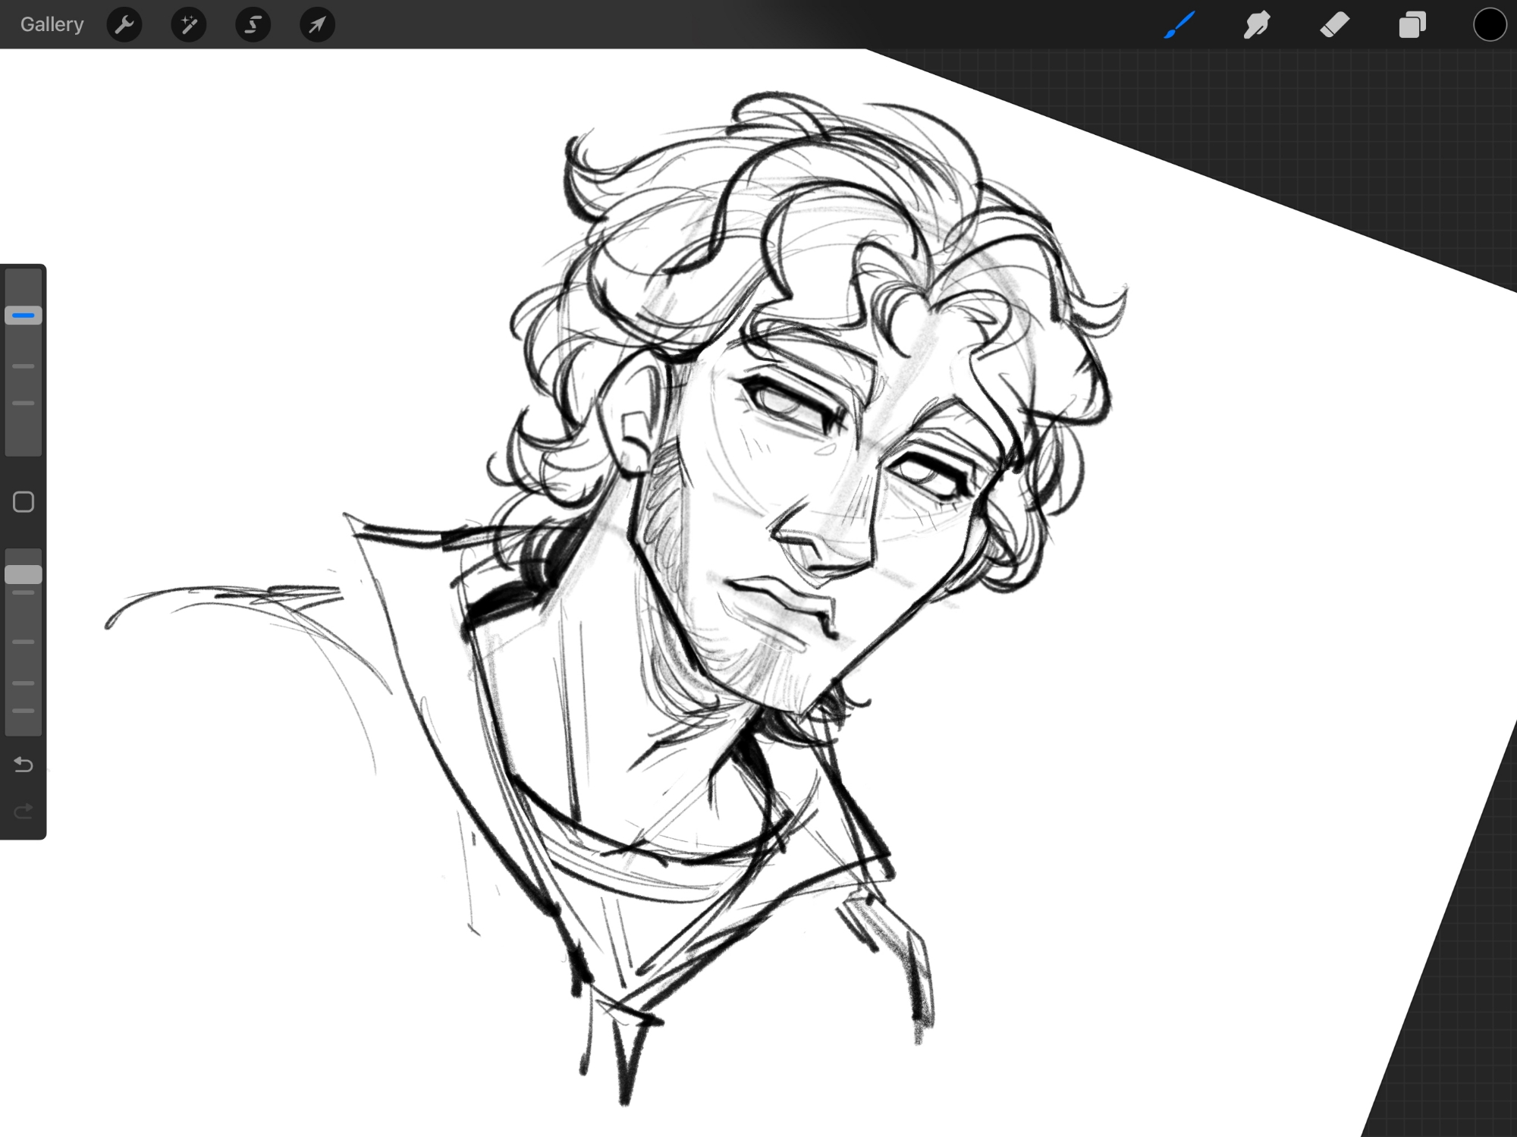
Task: Select the Eraser tool
Action: click(x=1334, y=24)
